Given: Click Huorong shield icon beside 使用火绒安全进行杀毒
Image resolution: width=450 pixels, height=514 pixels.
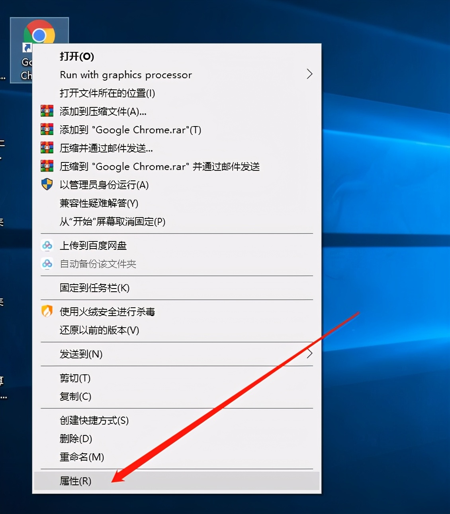Looking at the screenshot, I should click(x=47, y=311).
